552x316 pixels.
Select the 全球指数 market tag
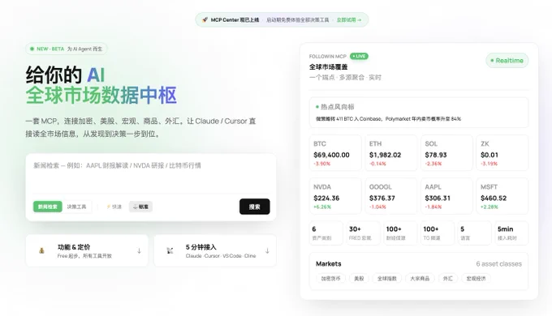click(x=387, y=279)
